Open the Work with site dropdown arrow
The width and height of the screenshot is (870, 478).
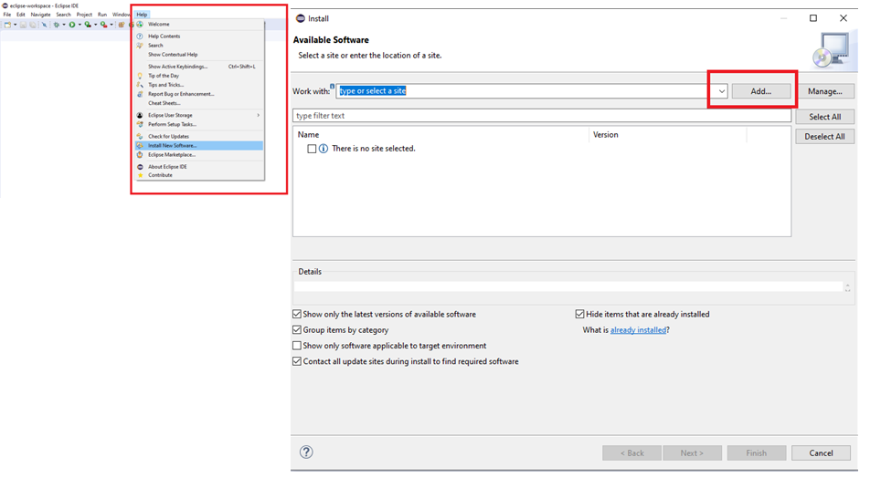[721, 91]
